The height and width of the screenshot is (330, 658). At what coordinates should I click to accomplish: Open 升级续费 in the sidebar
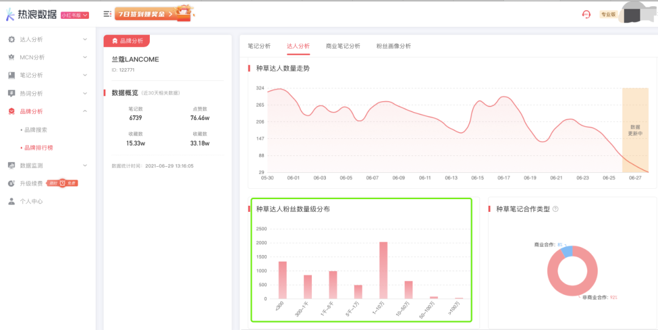(31, 184)
